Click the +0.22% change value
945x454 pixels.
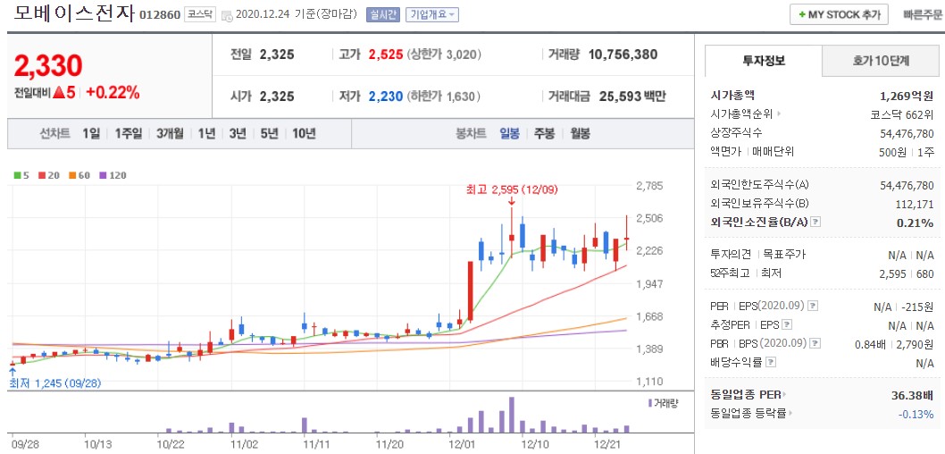click(x=113, y=93)
